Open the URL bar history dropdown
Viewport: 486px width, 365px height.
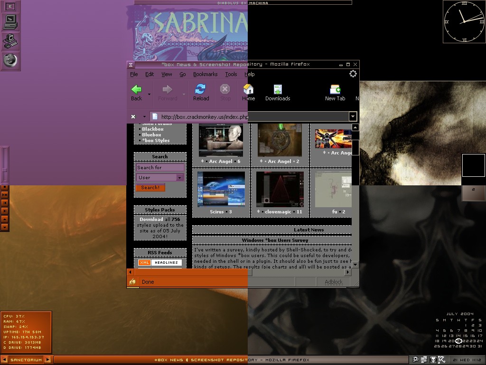tap(352, 116)
